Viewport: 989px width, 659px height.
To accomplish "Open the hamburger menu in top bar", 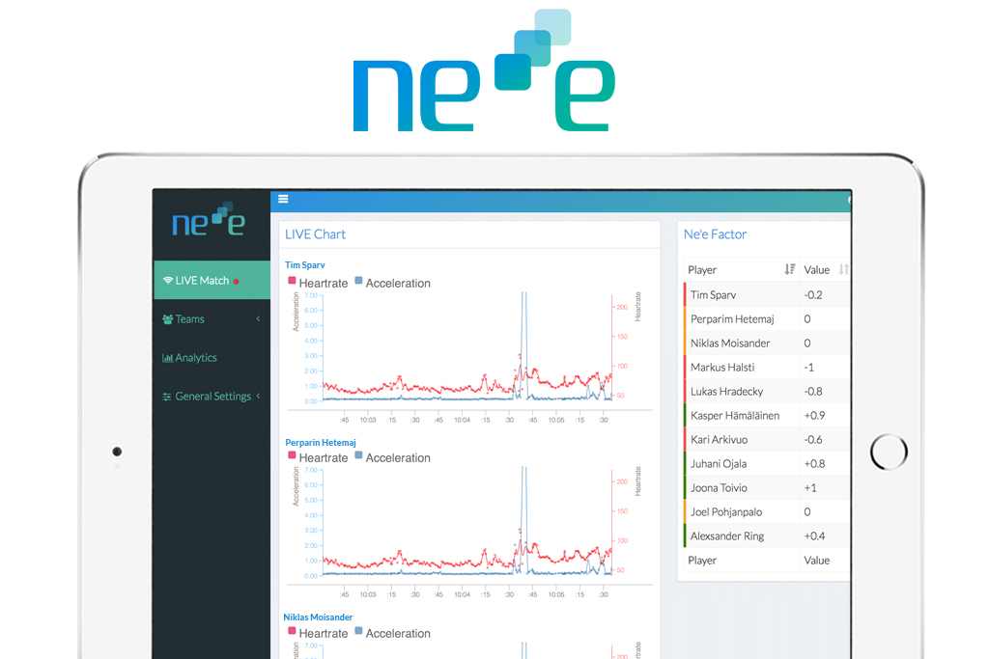I will point(283,199).
